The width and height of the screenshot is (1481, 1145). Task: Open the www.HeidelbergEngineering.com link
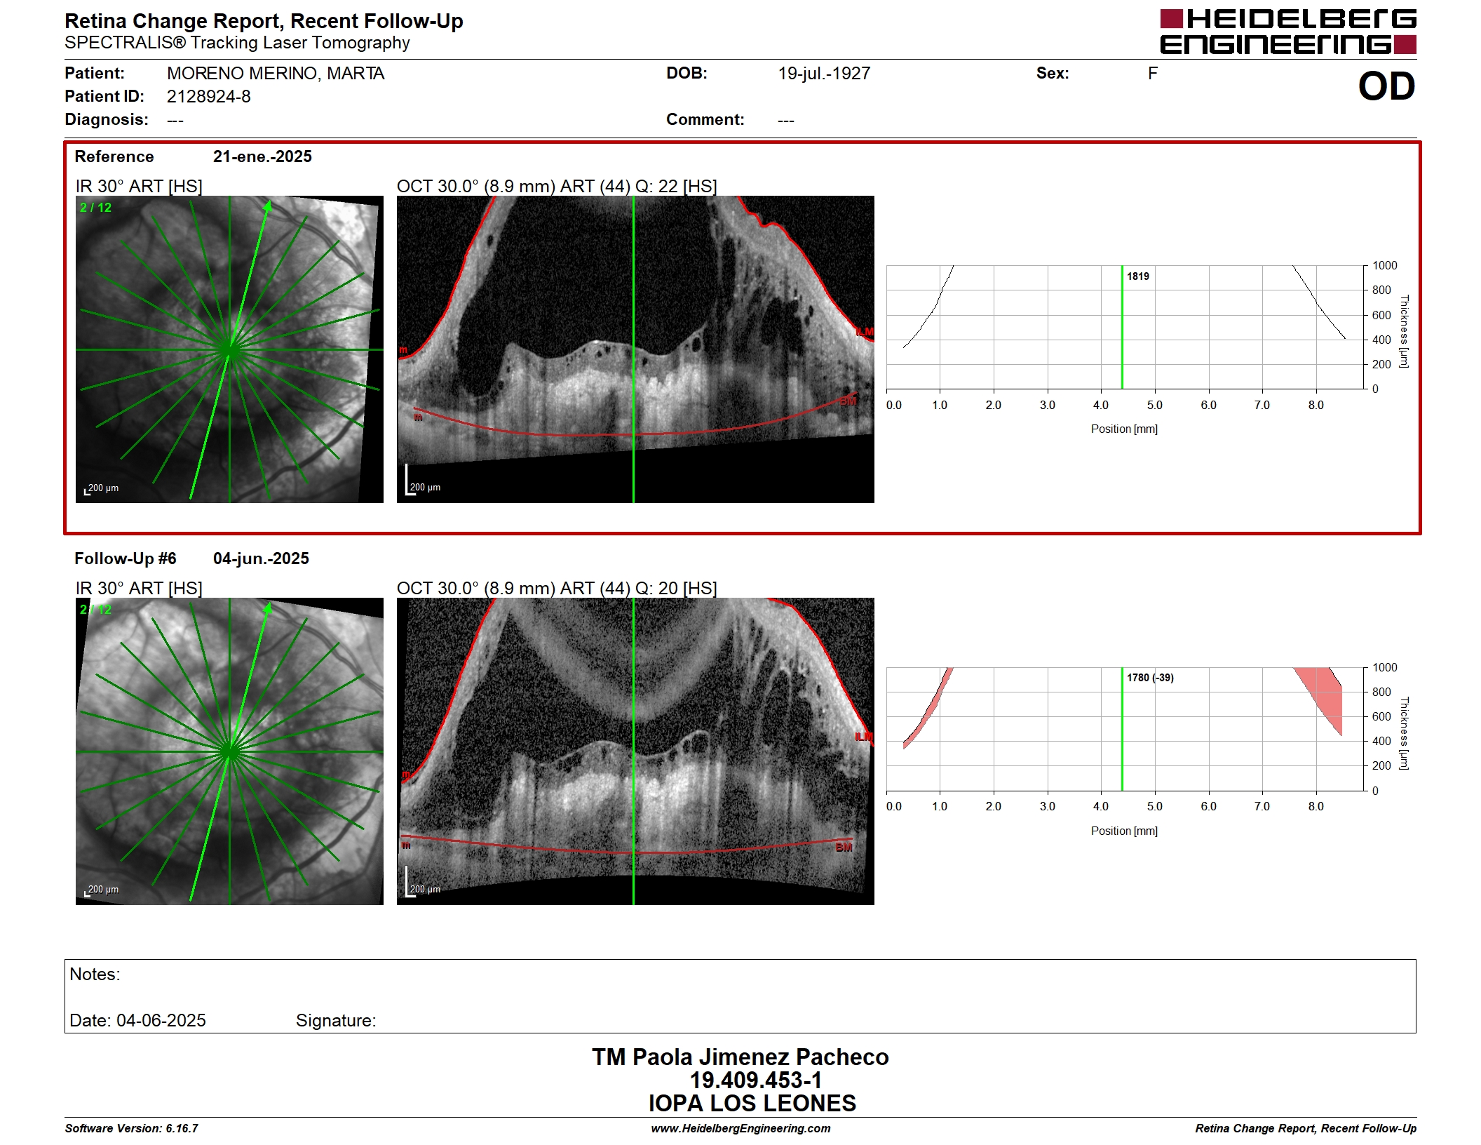point(740,1128)
